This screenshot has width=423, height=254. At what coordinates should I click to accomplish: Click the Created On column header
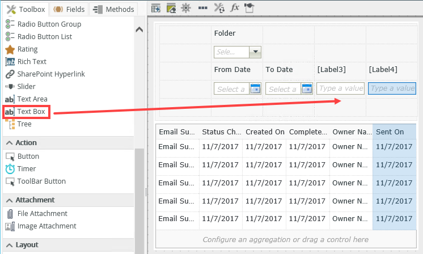(x=265, y=132)
